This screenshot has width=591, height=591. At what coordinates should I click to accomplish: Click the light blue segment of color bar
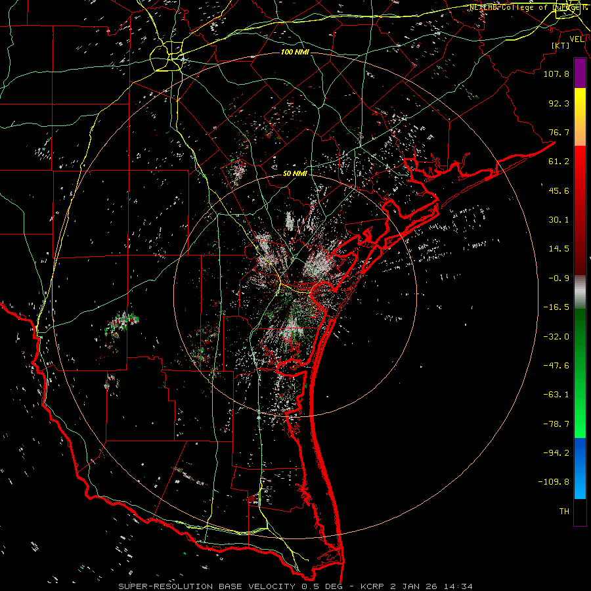tap(580, 486)
